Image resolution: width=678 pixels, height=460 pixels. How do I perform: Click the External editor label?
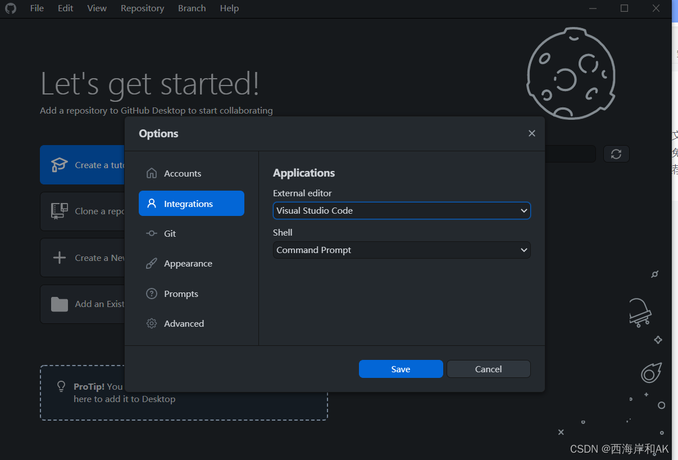point(302,193)
